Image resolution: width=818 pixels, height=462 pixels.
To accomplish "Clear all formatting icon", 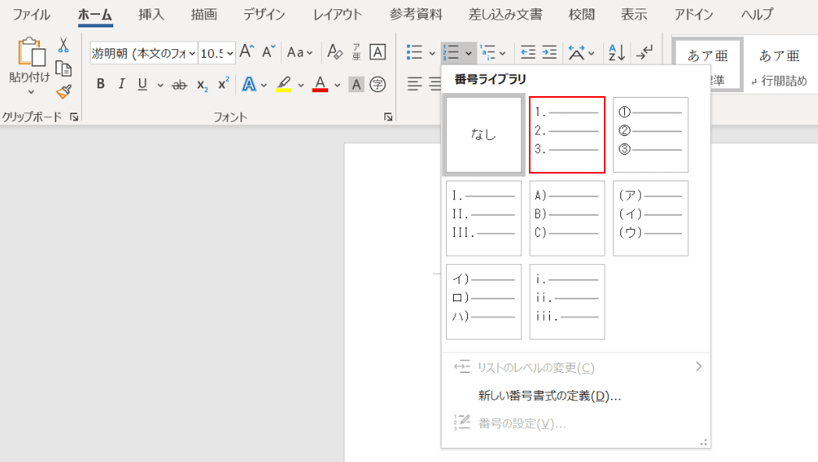I will (334, 52).
